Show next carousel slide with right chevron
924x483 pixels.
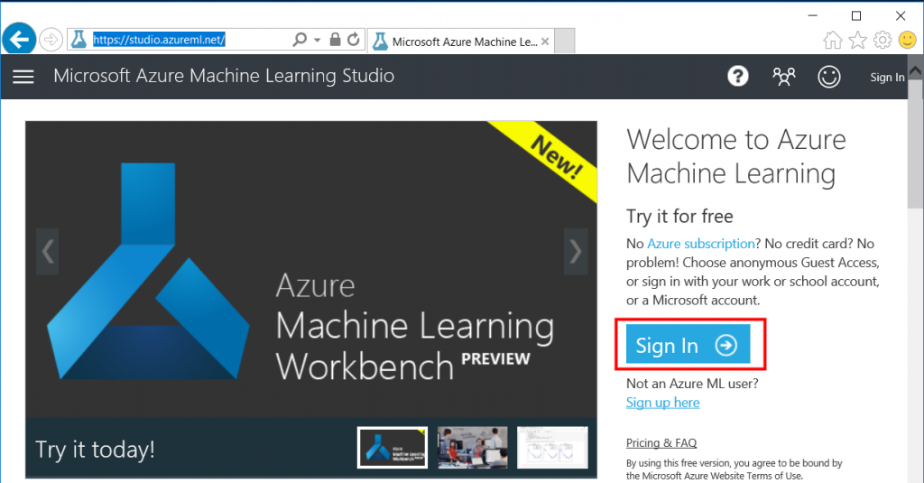pos(575,252)
